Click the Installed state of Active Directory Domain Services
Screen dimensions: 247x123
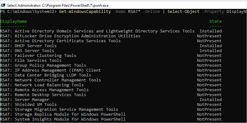coord(211,31)
